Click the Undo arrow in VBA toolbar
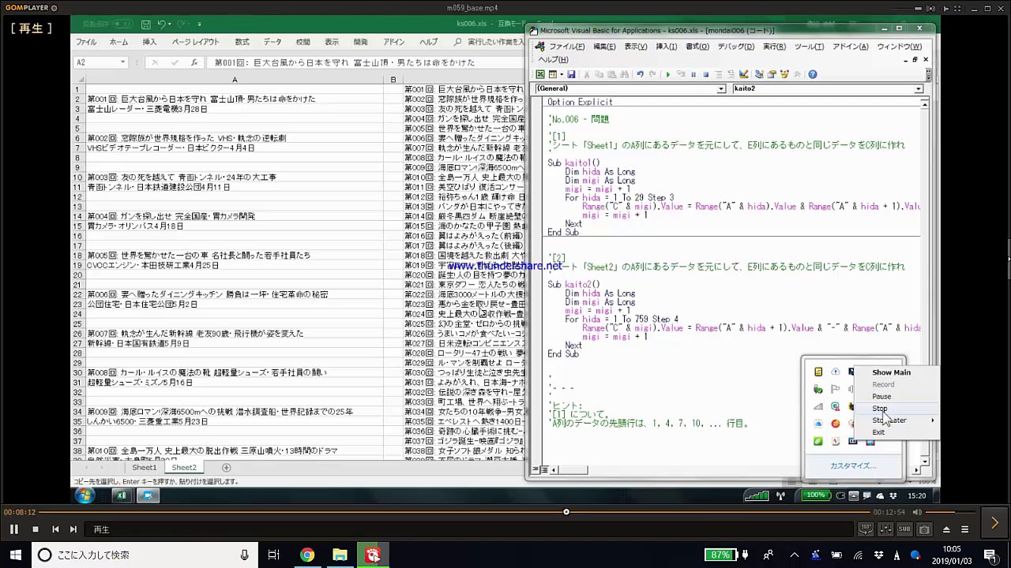Image resolution: width=1011 pixels, height=568 pixels. (x=640, y=75)
